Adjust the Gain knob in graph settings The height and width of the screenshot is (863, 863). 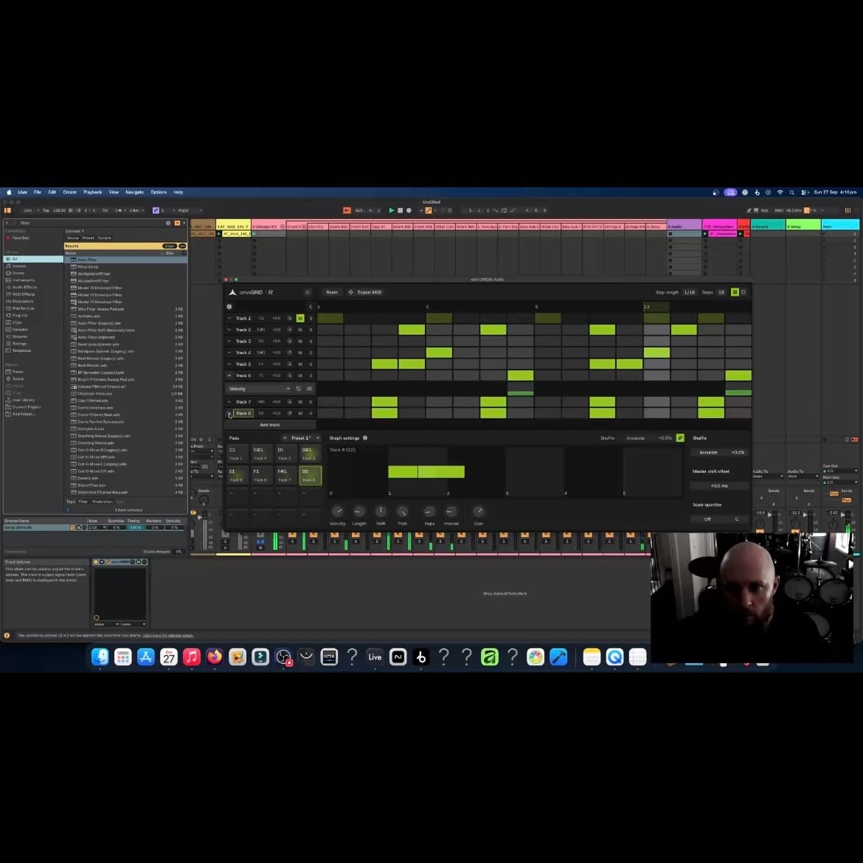coord(478,511)
